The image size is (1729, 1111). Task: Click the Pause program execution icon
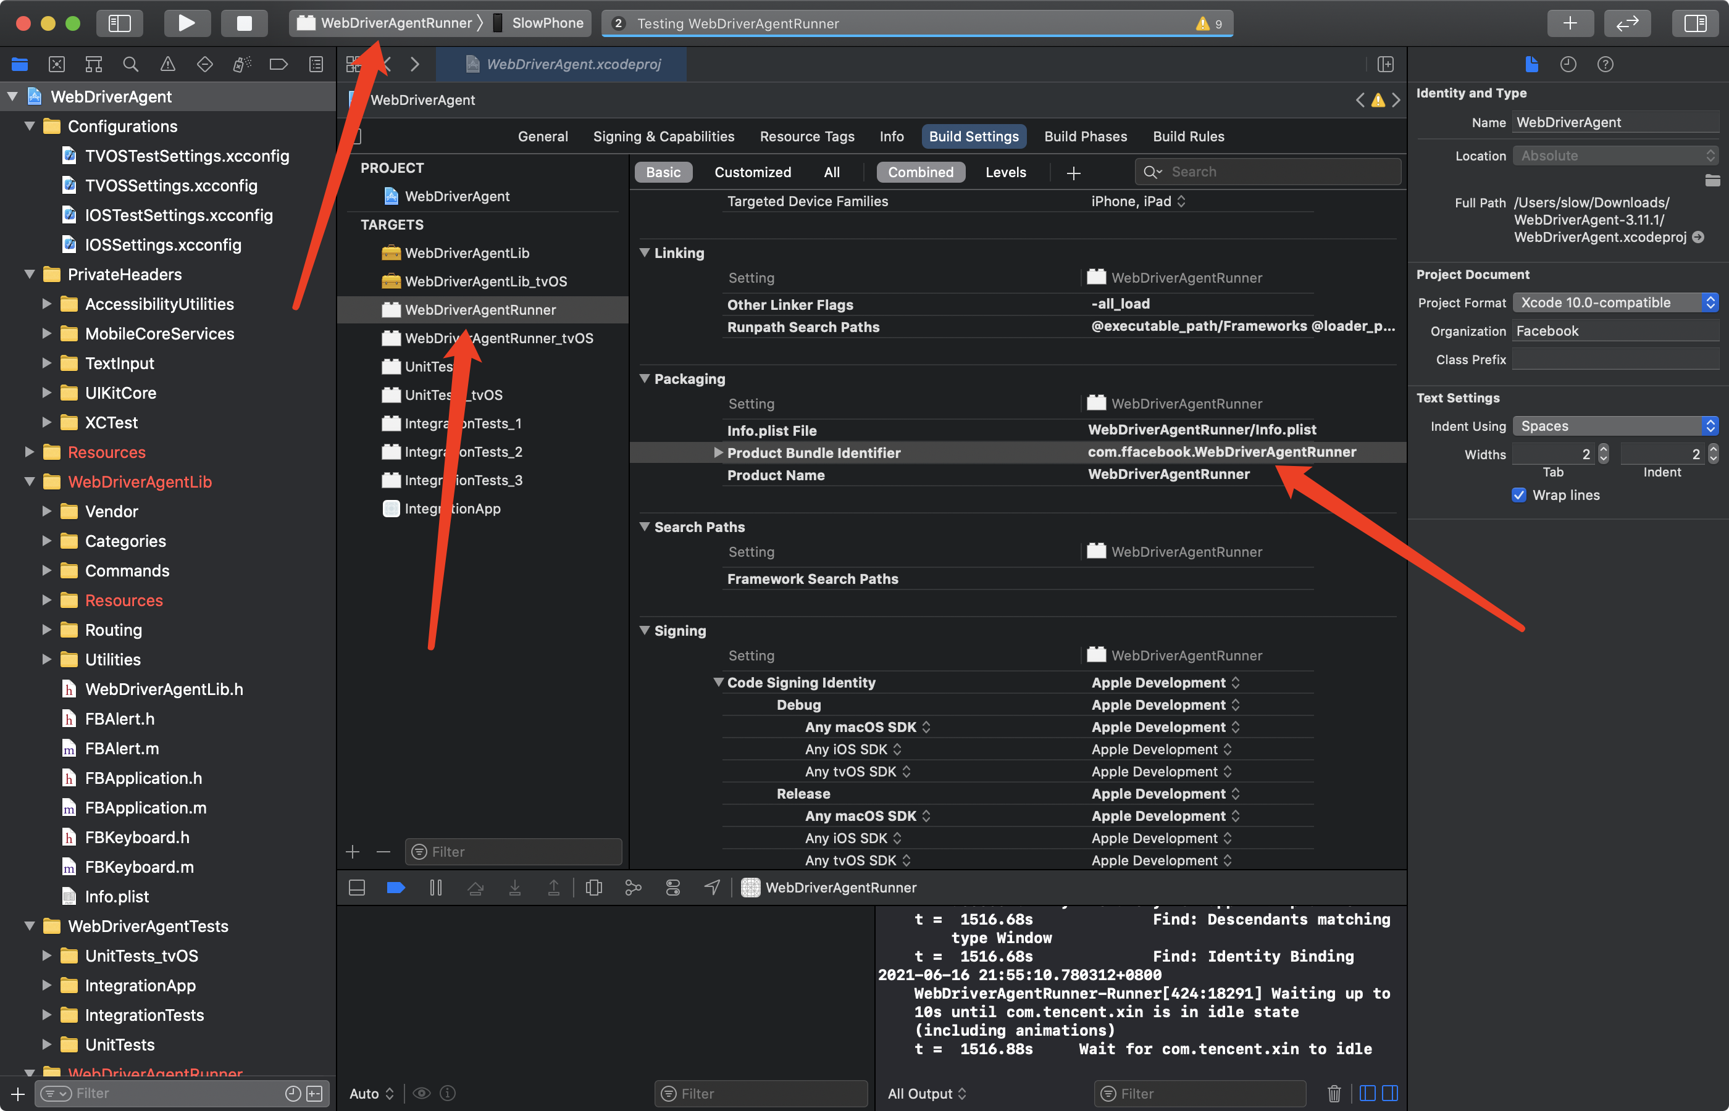point(436,888)
